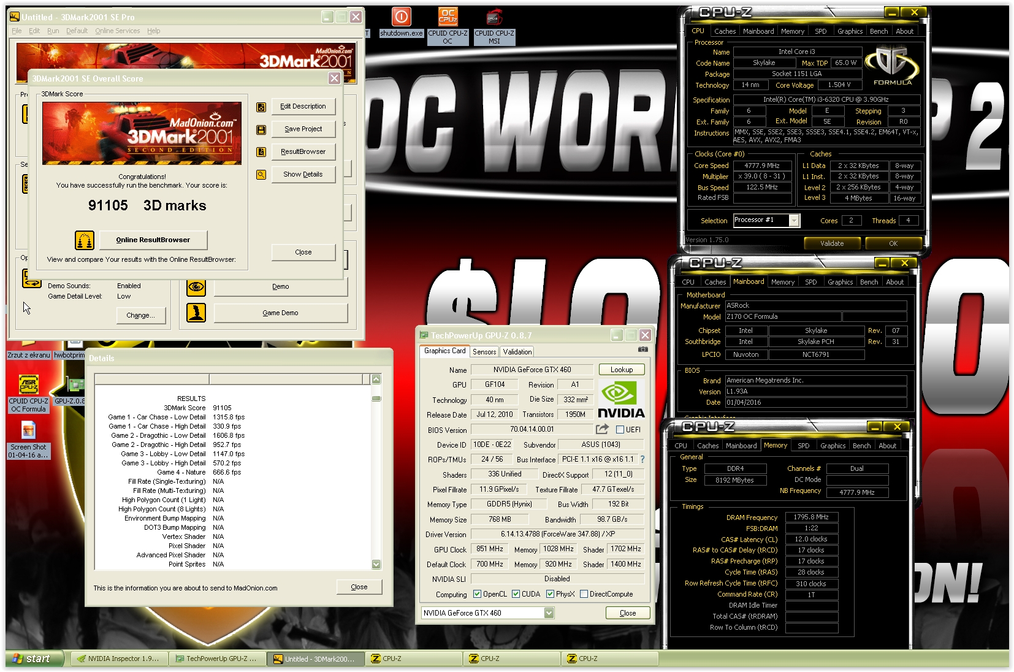Click the Details list scroll up arrow
The height and width of the screenshot is (672, 1014).
[x=376, y=379]
